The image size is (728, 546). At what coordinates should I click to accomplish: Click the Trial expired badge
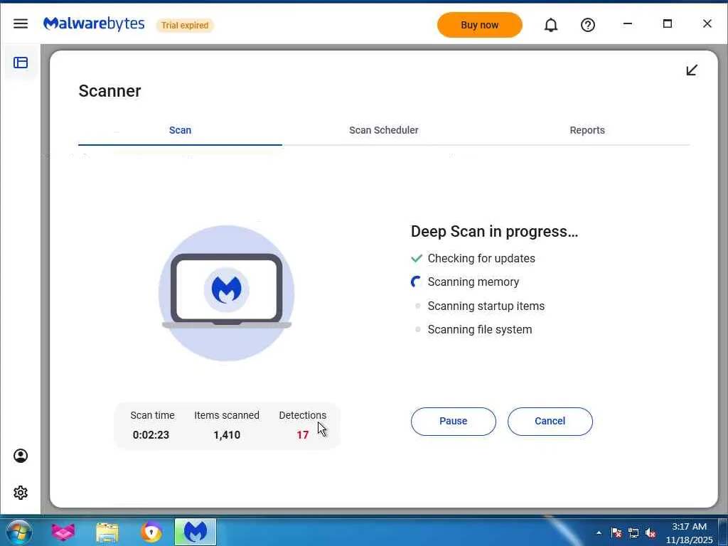click(x=185, y=25)
